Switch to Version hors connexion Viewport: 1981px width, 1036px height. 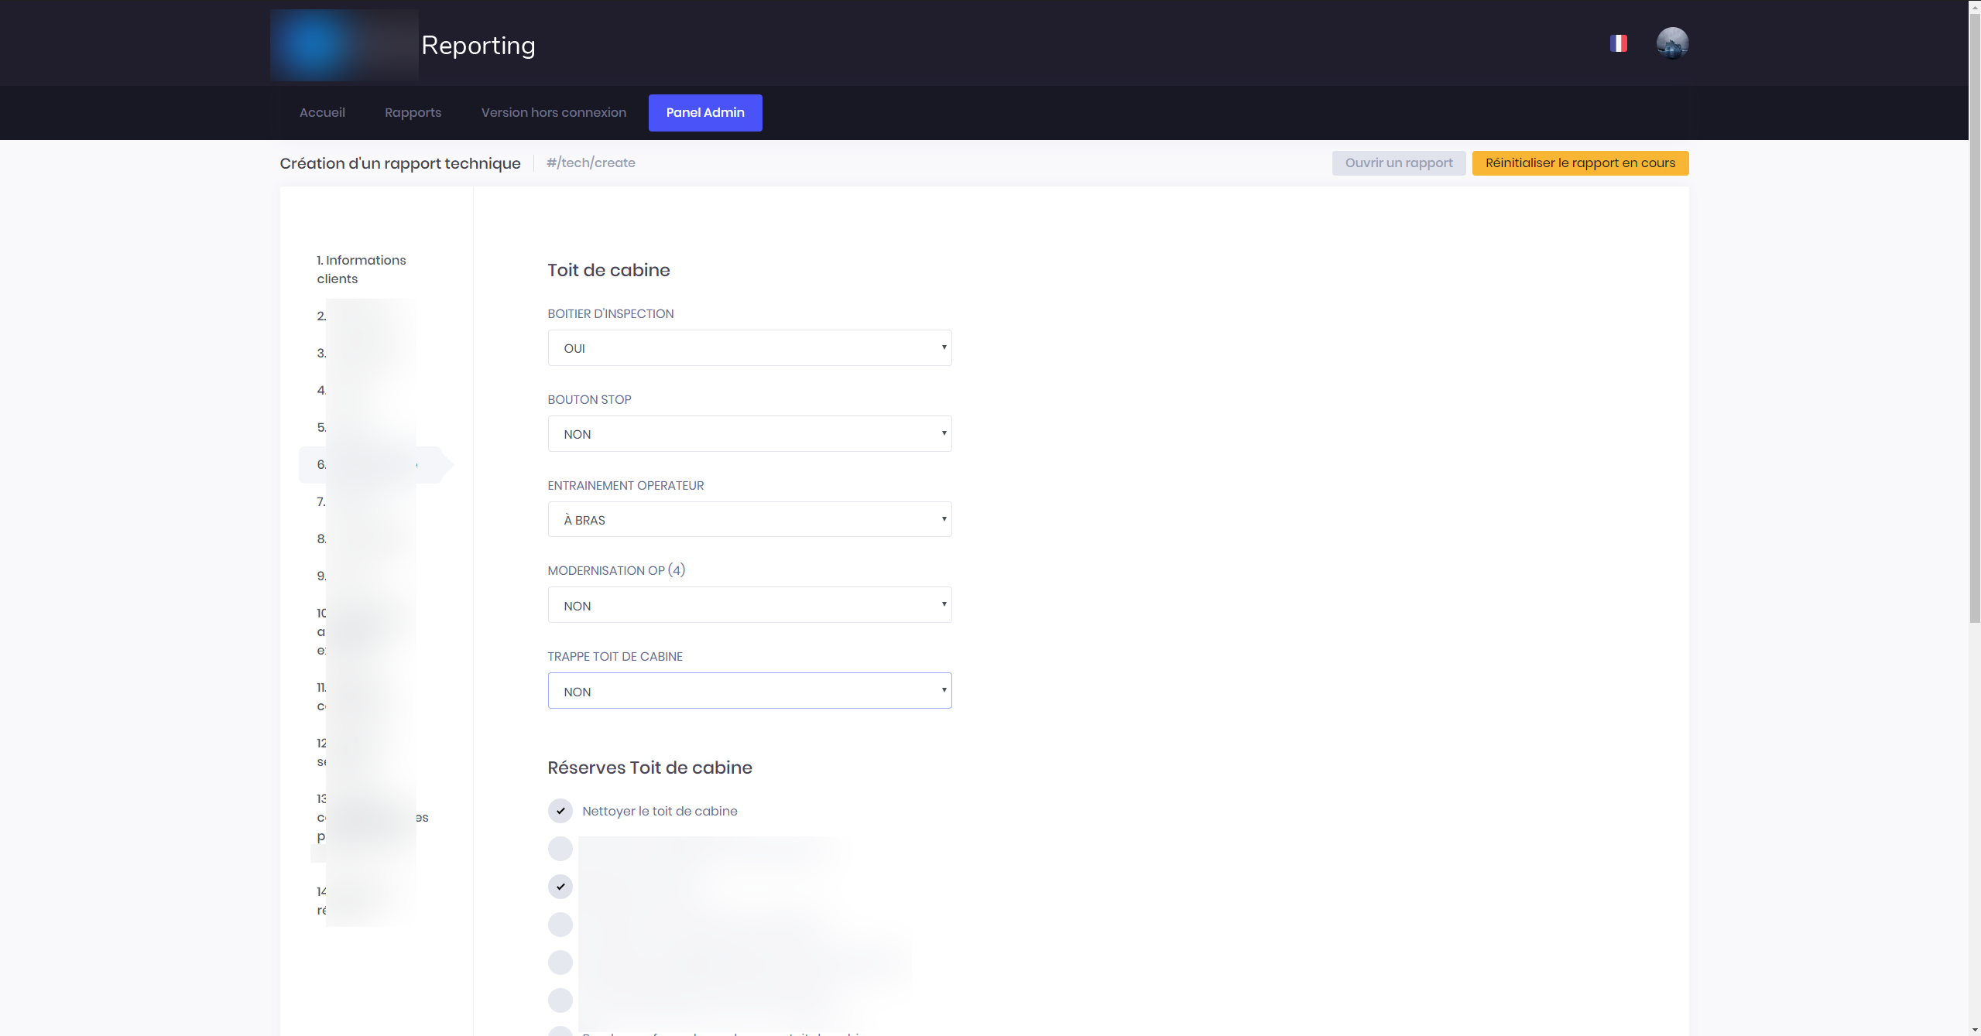[554, 113]
